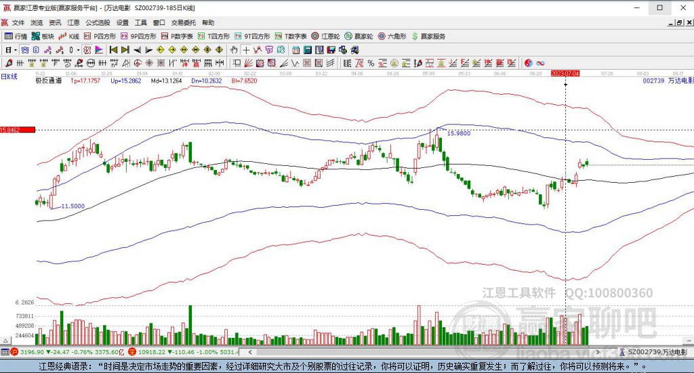Viewport: 694px width, 373px height.
Task: Click the 赢家服务 button
Action: tap(428, 37)
